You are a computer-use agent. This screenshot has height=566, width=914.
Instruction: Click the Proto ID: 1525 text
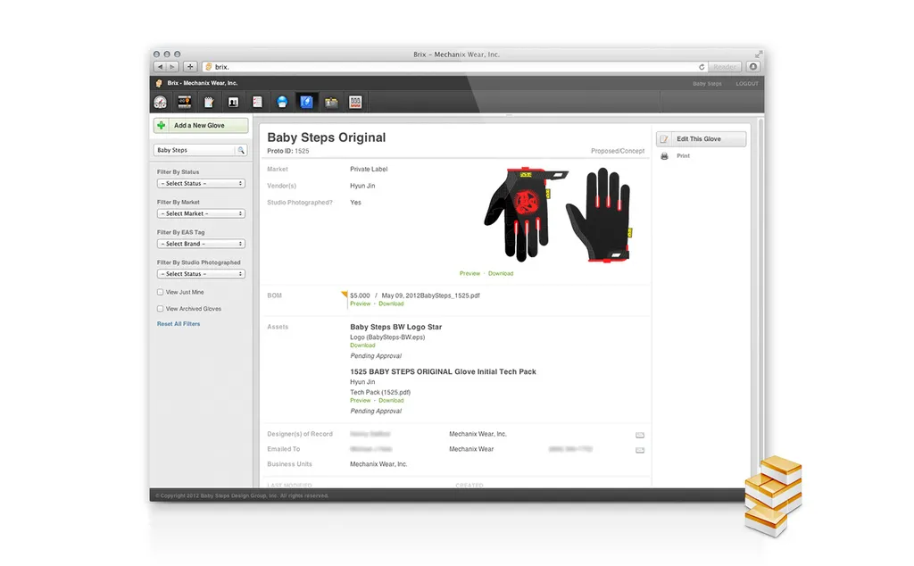[288, 151]
